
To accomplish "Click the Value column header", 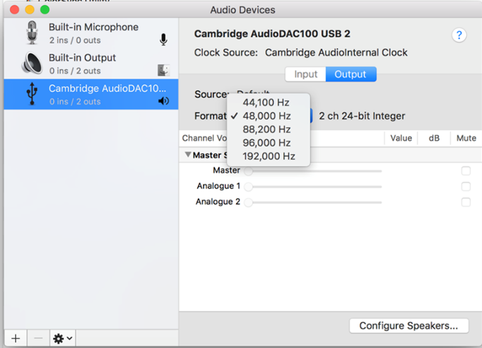I will (x=401, y=138).
